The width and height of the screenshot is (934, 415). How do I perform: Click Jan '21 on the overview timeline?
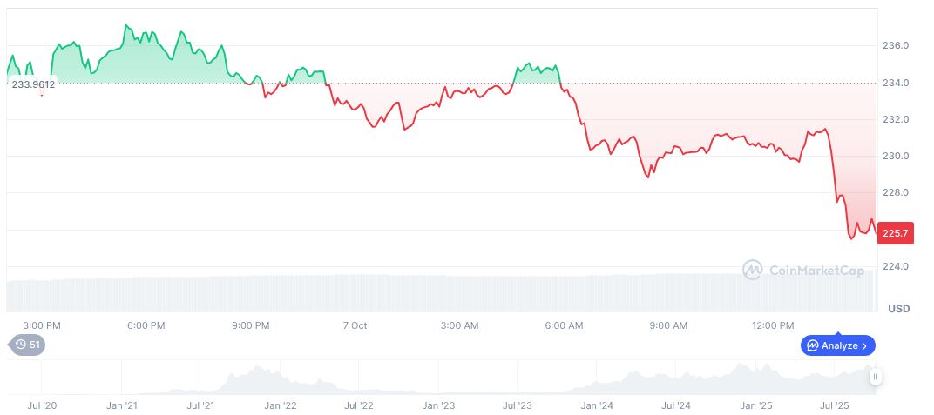(x=122, y=405)
